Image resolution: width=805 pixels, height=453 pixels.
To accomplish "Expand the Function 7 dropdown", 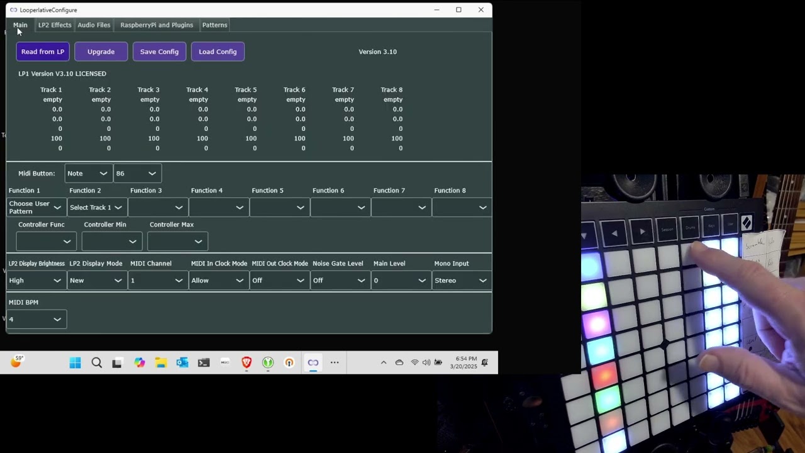I will point(401,208).
